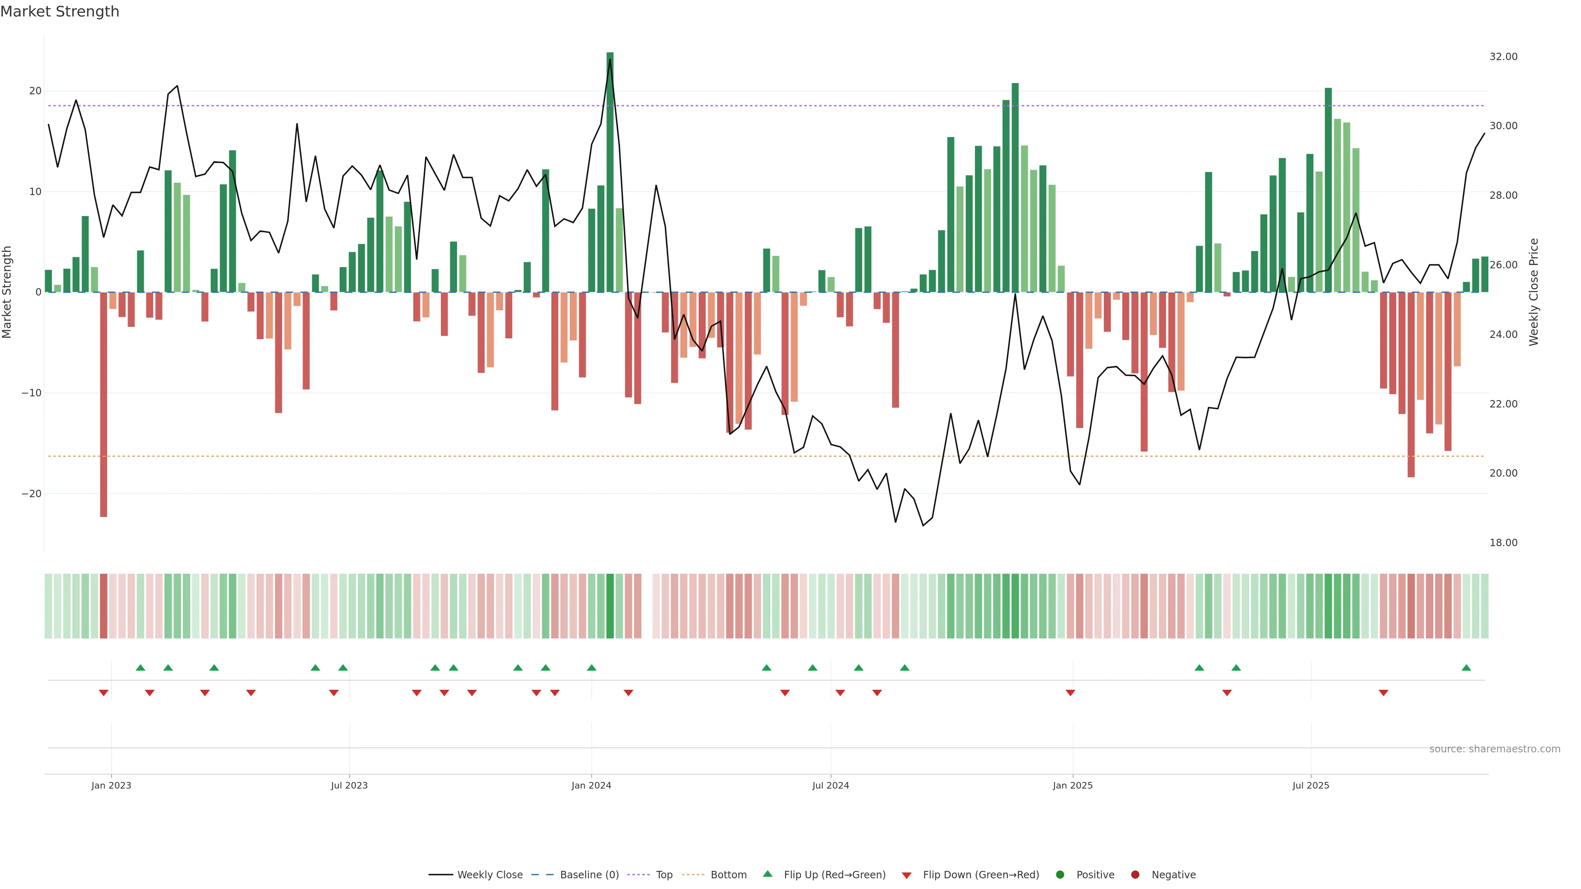Click the last green flip-up marker at far right
The width and height of the screenshot is (1581, 889).
point(1466,668)
